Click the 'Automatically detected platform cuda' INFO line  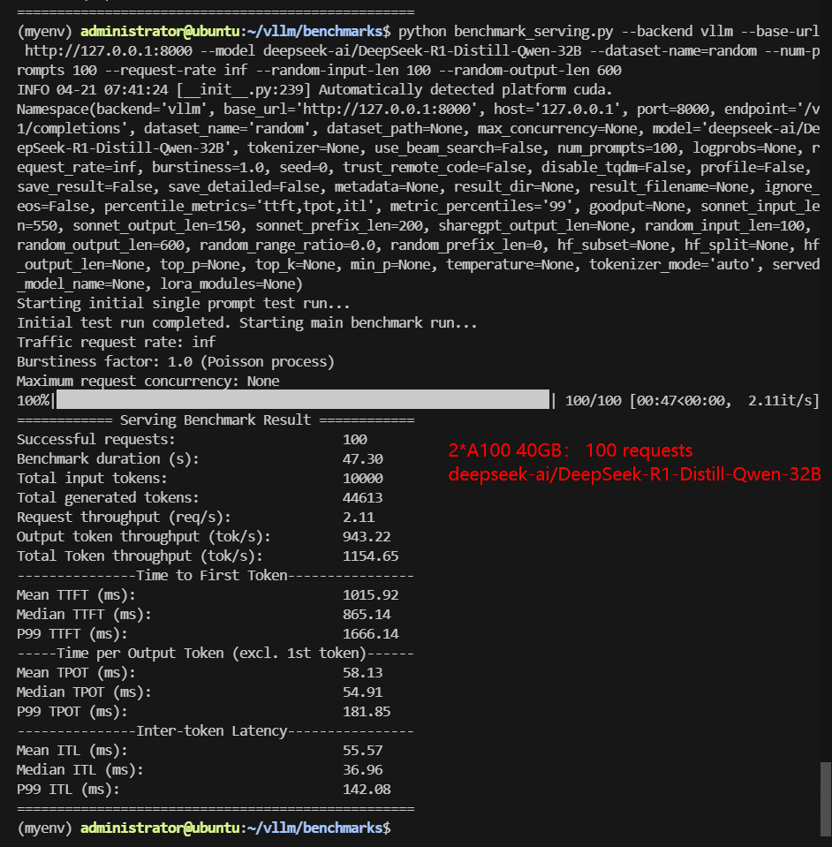click(314, 89)
